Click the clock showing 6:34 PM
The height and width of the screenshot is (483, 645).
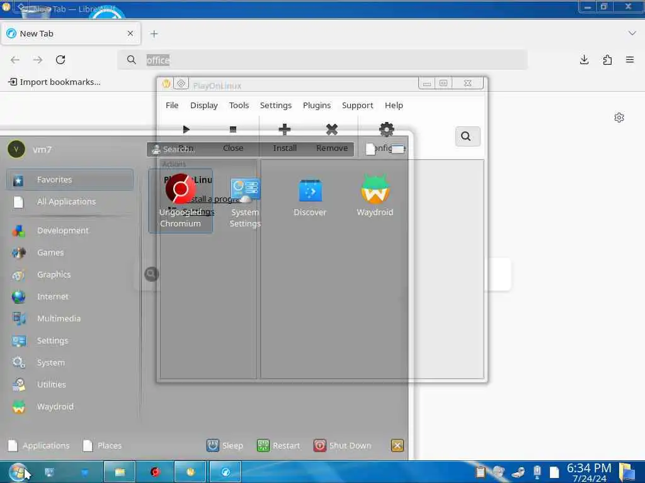589,472
